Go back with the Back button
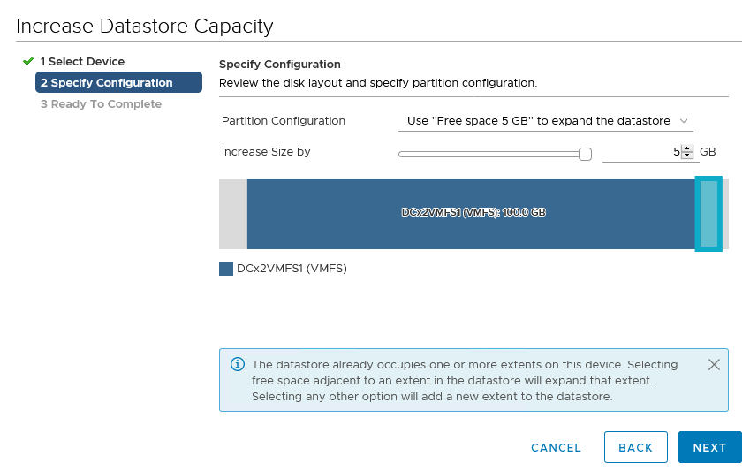The image size is (750, 471). [635, 448]
